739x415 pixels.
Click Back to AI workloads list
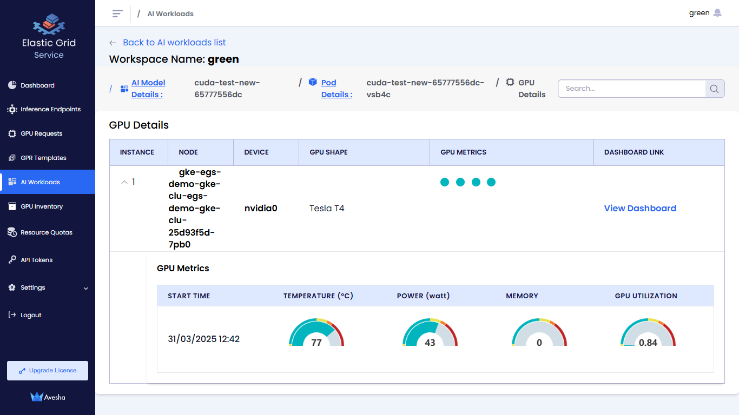tap(174, 43)
